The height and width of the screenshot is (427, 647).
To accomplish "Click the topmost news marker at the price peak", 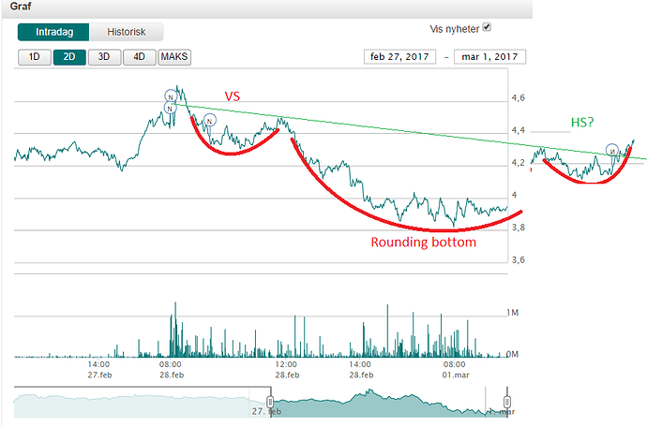I will (x=170, y=96).
